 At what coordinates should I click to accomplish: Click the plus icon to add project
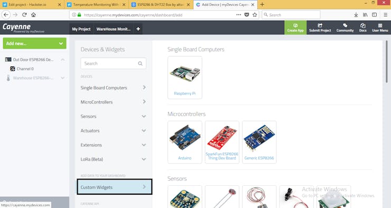pos(138,29)
